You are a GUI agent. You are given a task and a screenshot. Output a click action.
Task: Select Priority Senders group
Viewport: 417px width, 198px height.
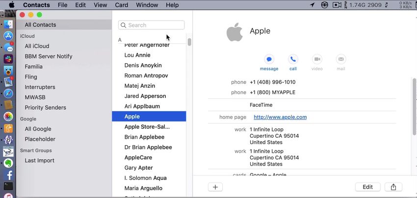point(45,108)
